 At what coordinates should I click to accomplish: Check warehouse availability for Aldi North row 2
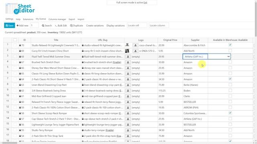click(x=230, y=51)
